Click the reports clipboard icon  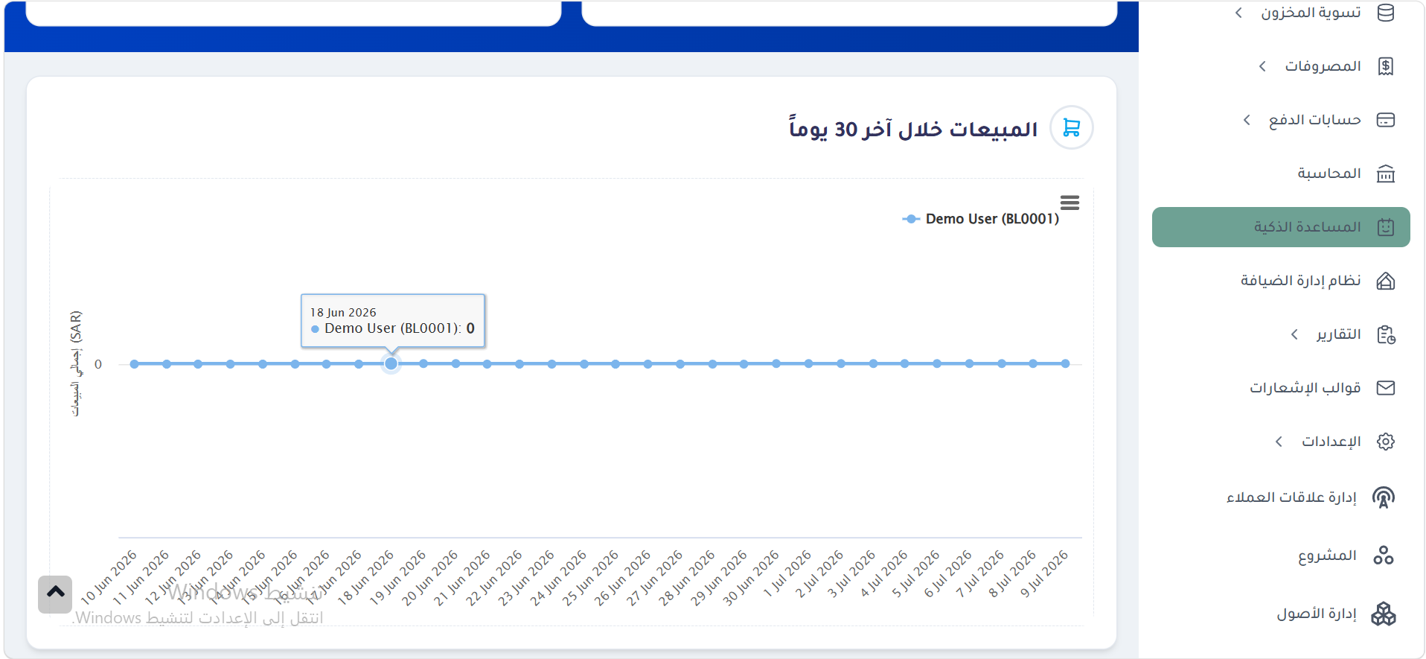pos(1385,334)
